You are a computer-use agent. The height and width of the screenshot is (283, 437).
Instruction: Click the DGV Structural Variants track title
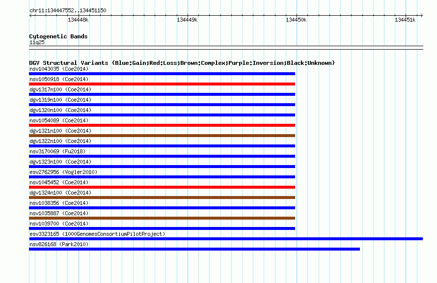coord(182,63)
